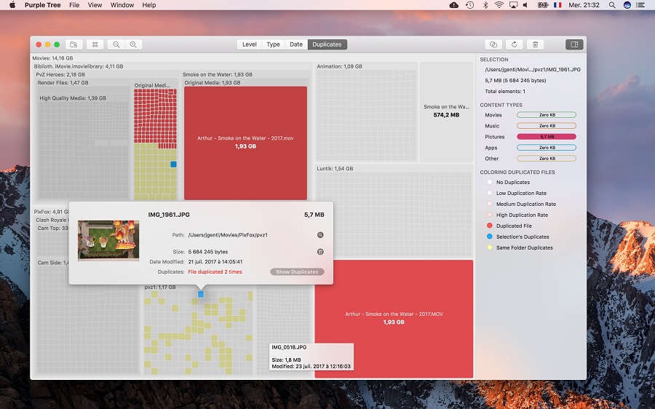The height and width of the screenshot is (409, 655).
Task: Click the zoom in magnifier icon
Action: [133, 44]
